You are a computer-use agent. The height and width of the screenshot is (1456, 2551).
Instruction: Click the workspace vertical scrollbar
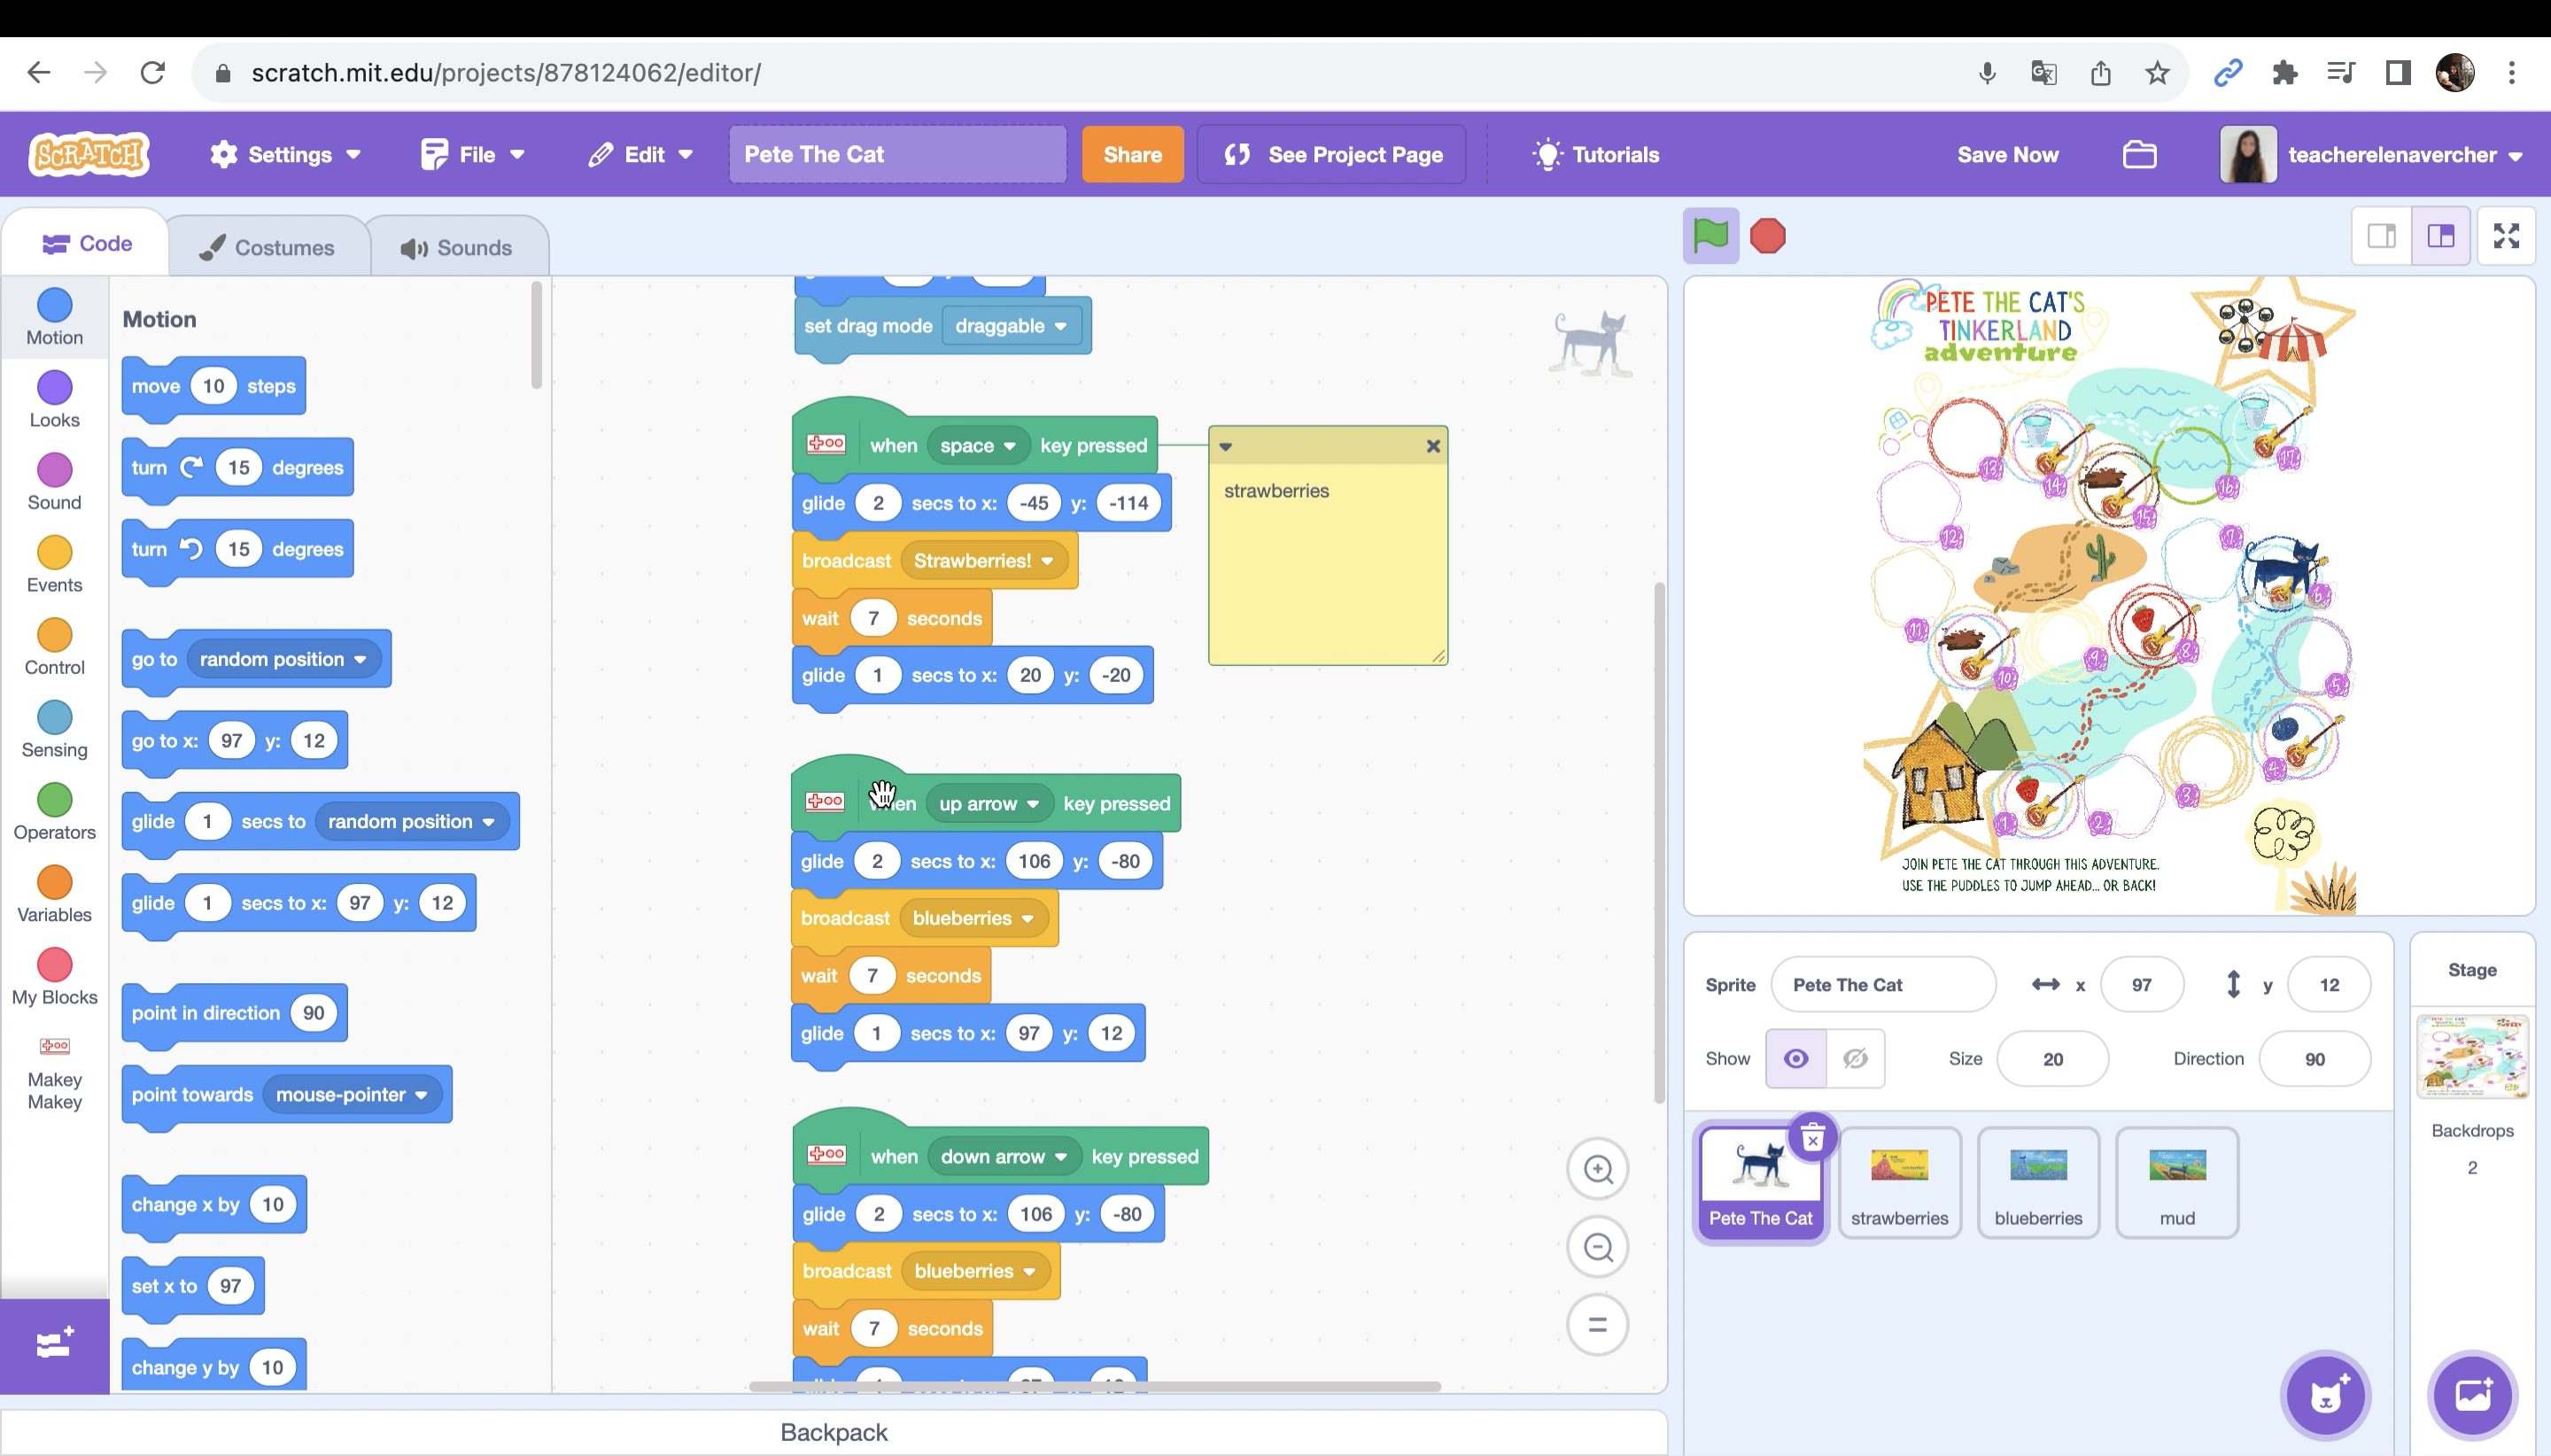coord(1659,843)
